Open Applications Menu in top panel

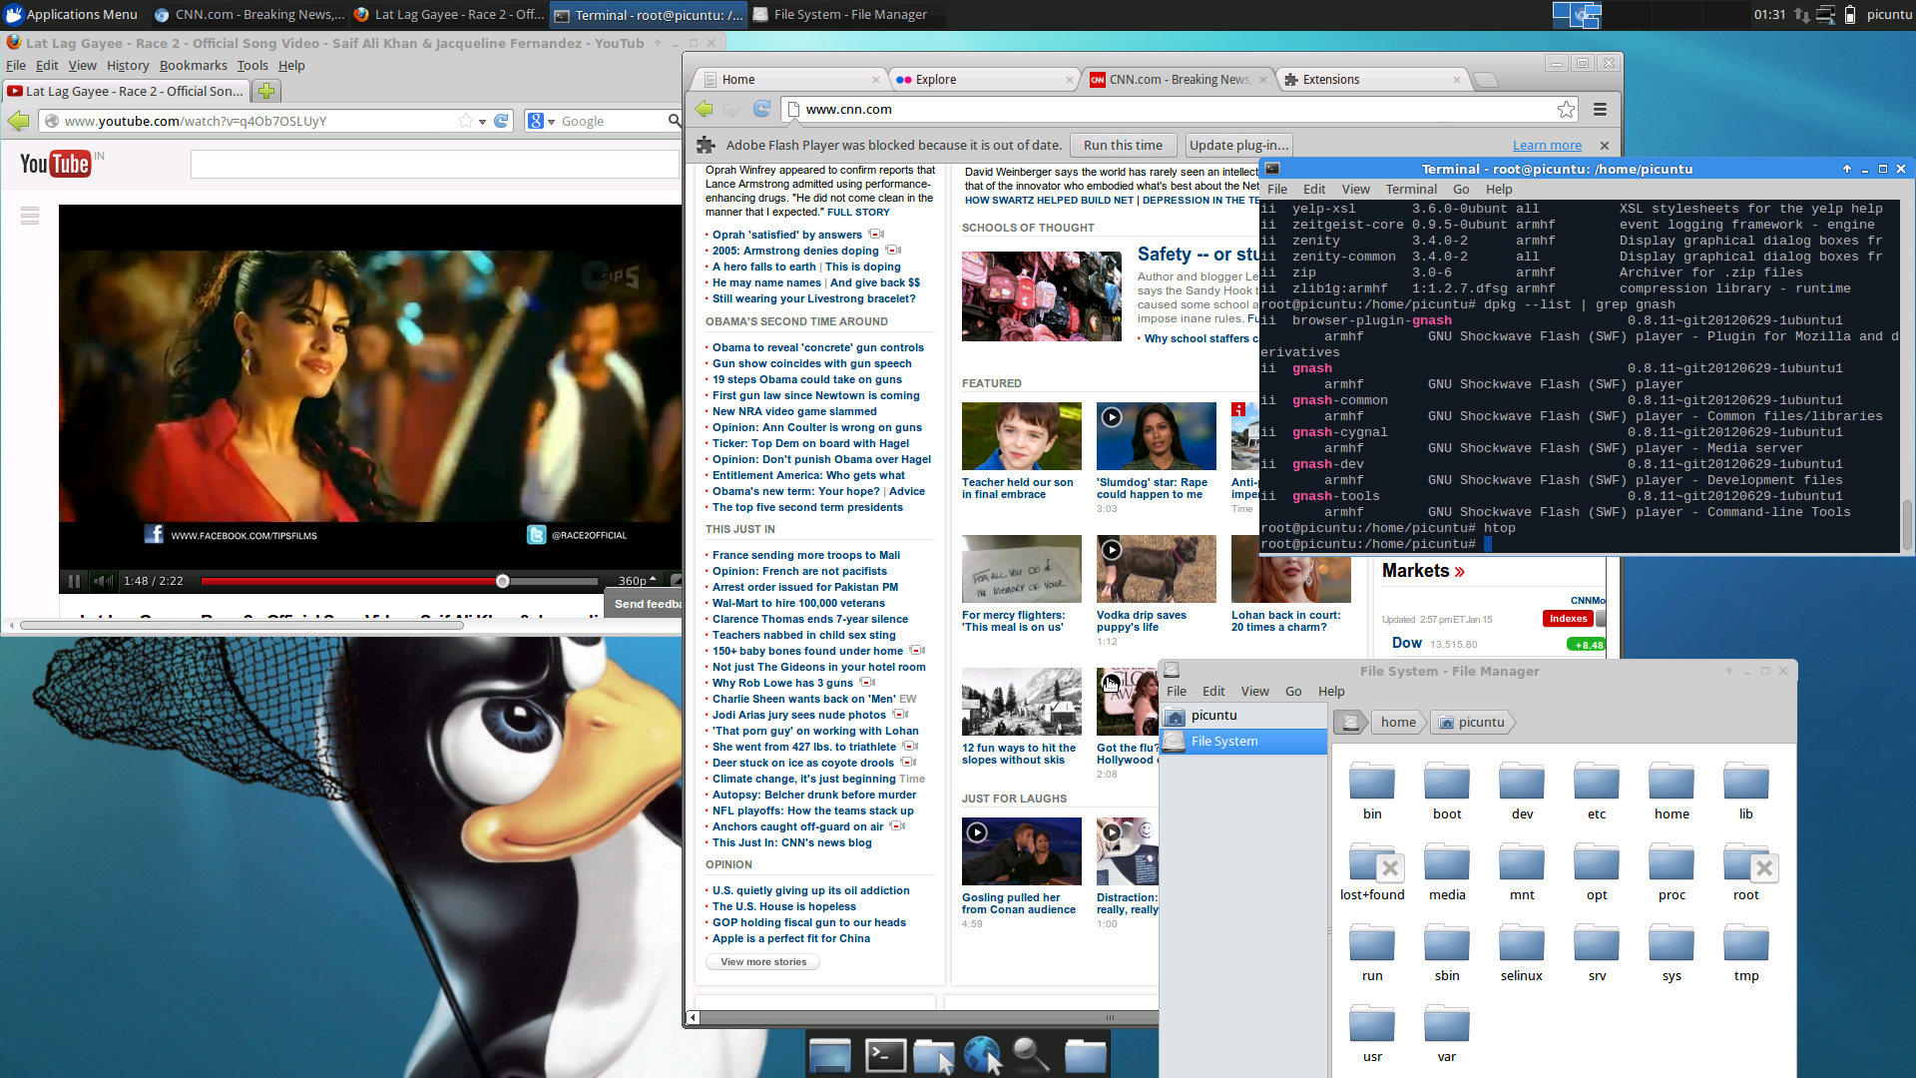click(x=71, y=14)
